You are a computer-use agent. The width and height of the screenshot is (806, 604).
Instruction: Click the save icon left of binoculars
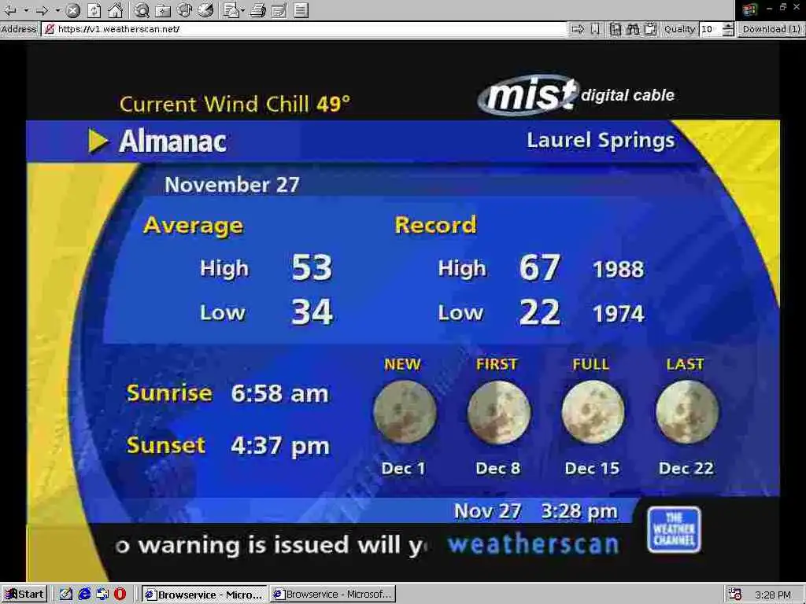point(616,29)
